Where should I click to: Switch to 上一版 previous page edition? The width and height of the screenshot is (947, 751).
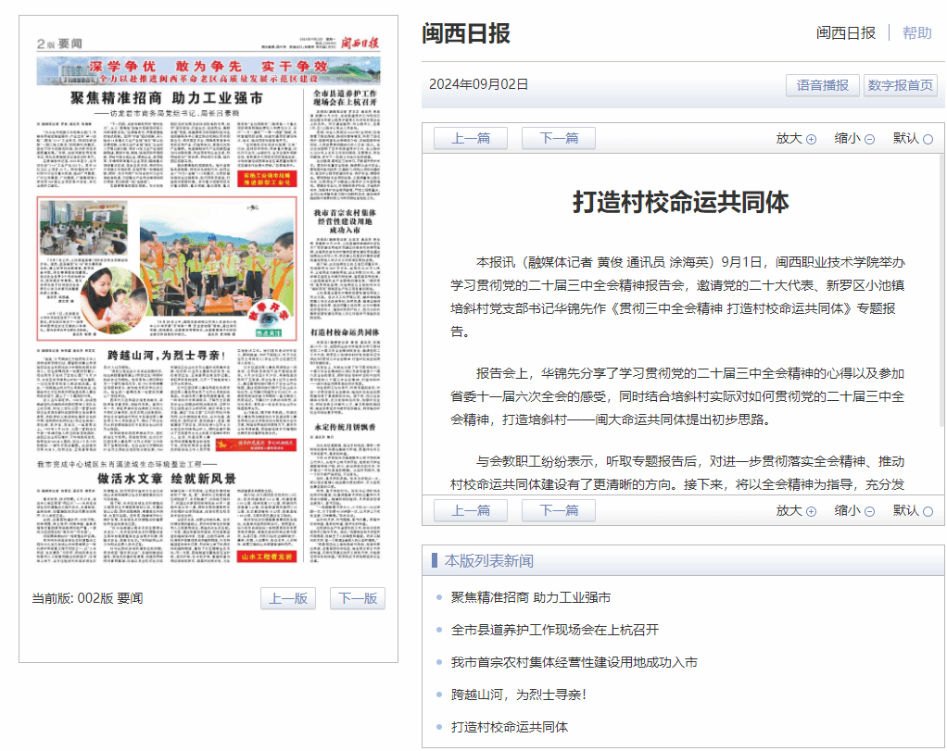click(x=288, y=598)
